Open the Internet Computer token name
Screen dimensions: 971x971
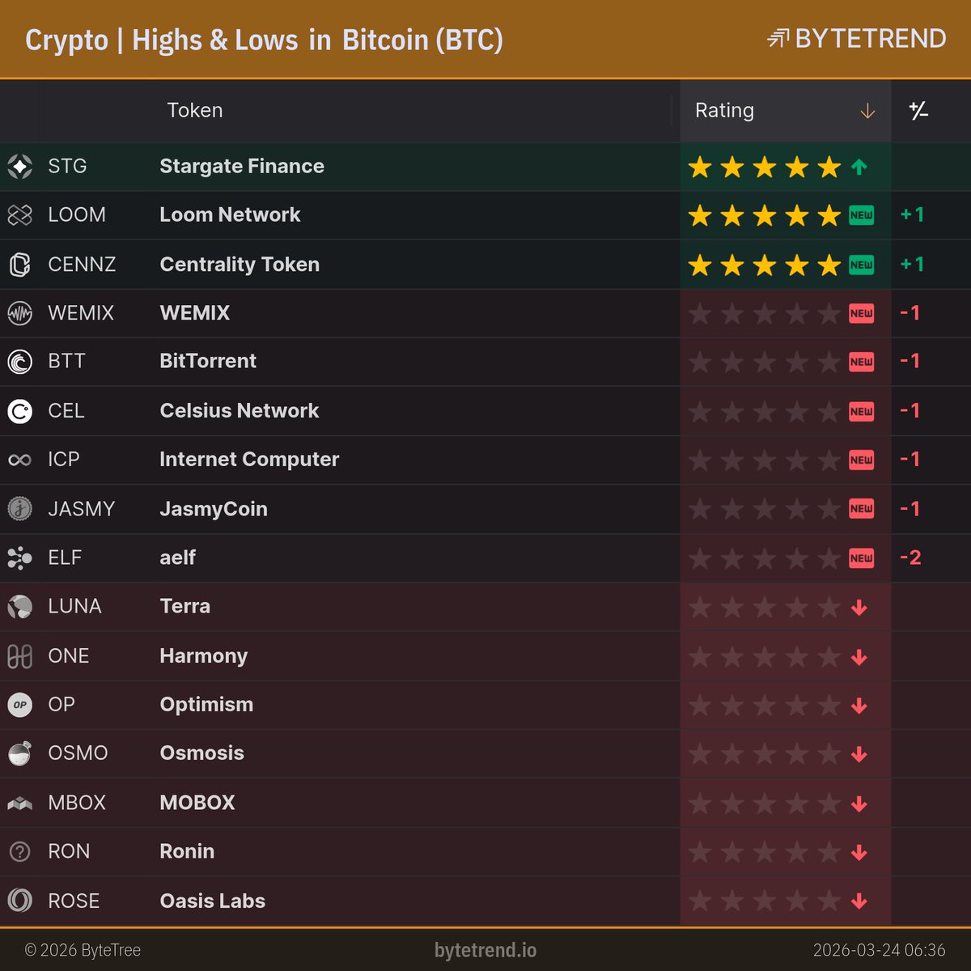click(x=249, y=459)
